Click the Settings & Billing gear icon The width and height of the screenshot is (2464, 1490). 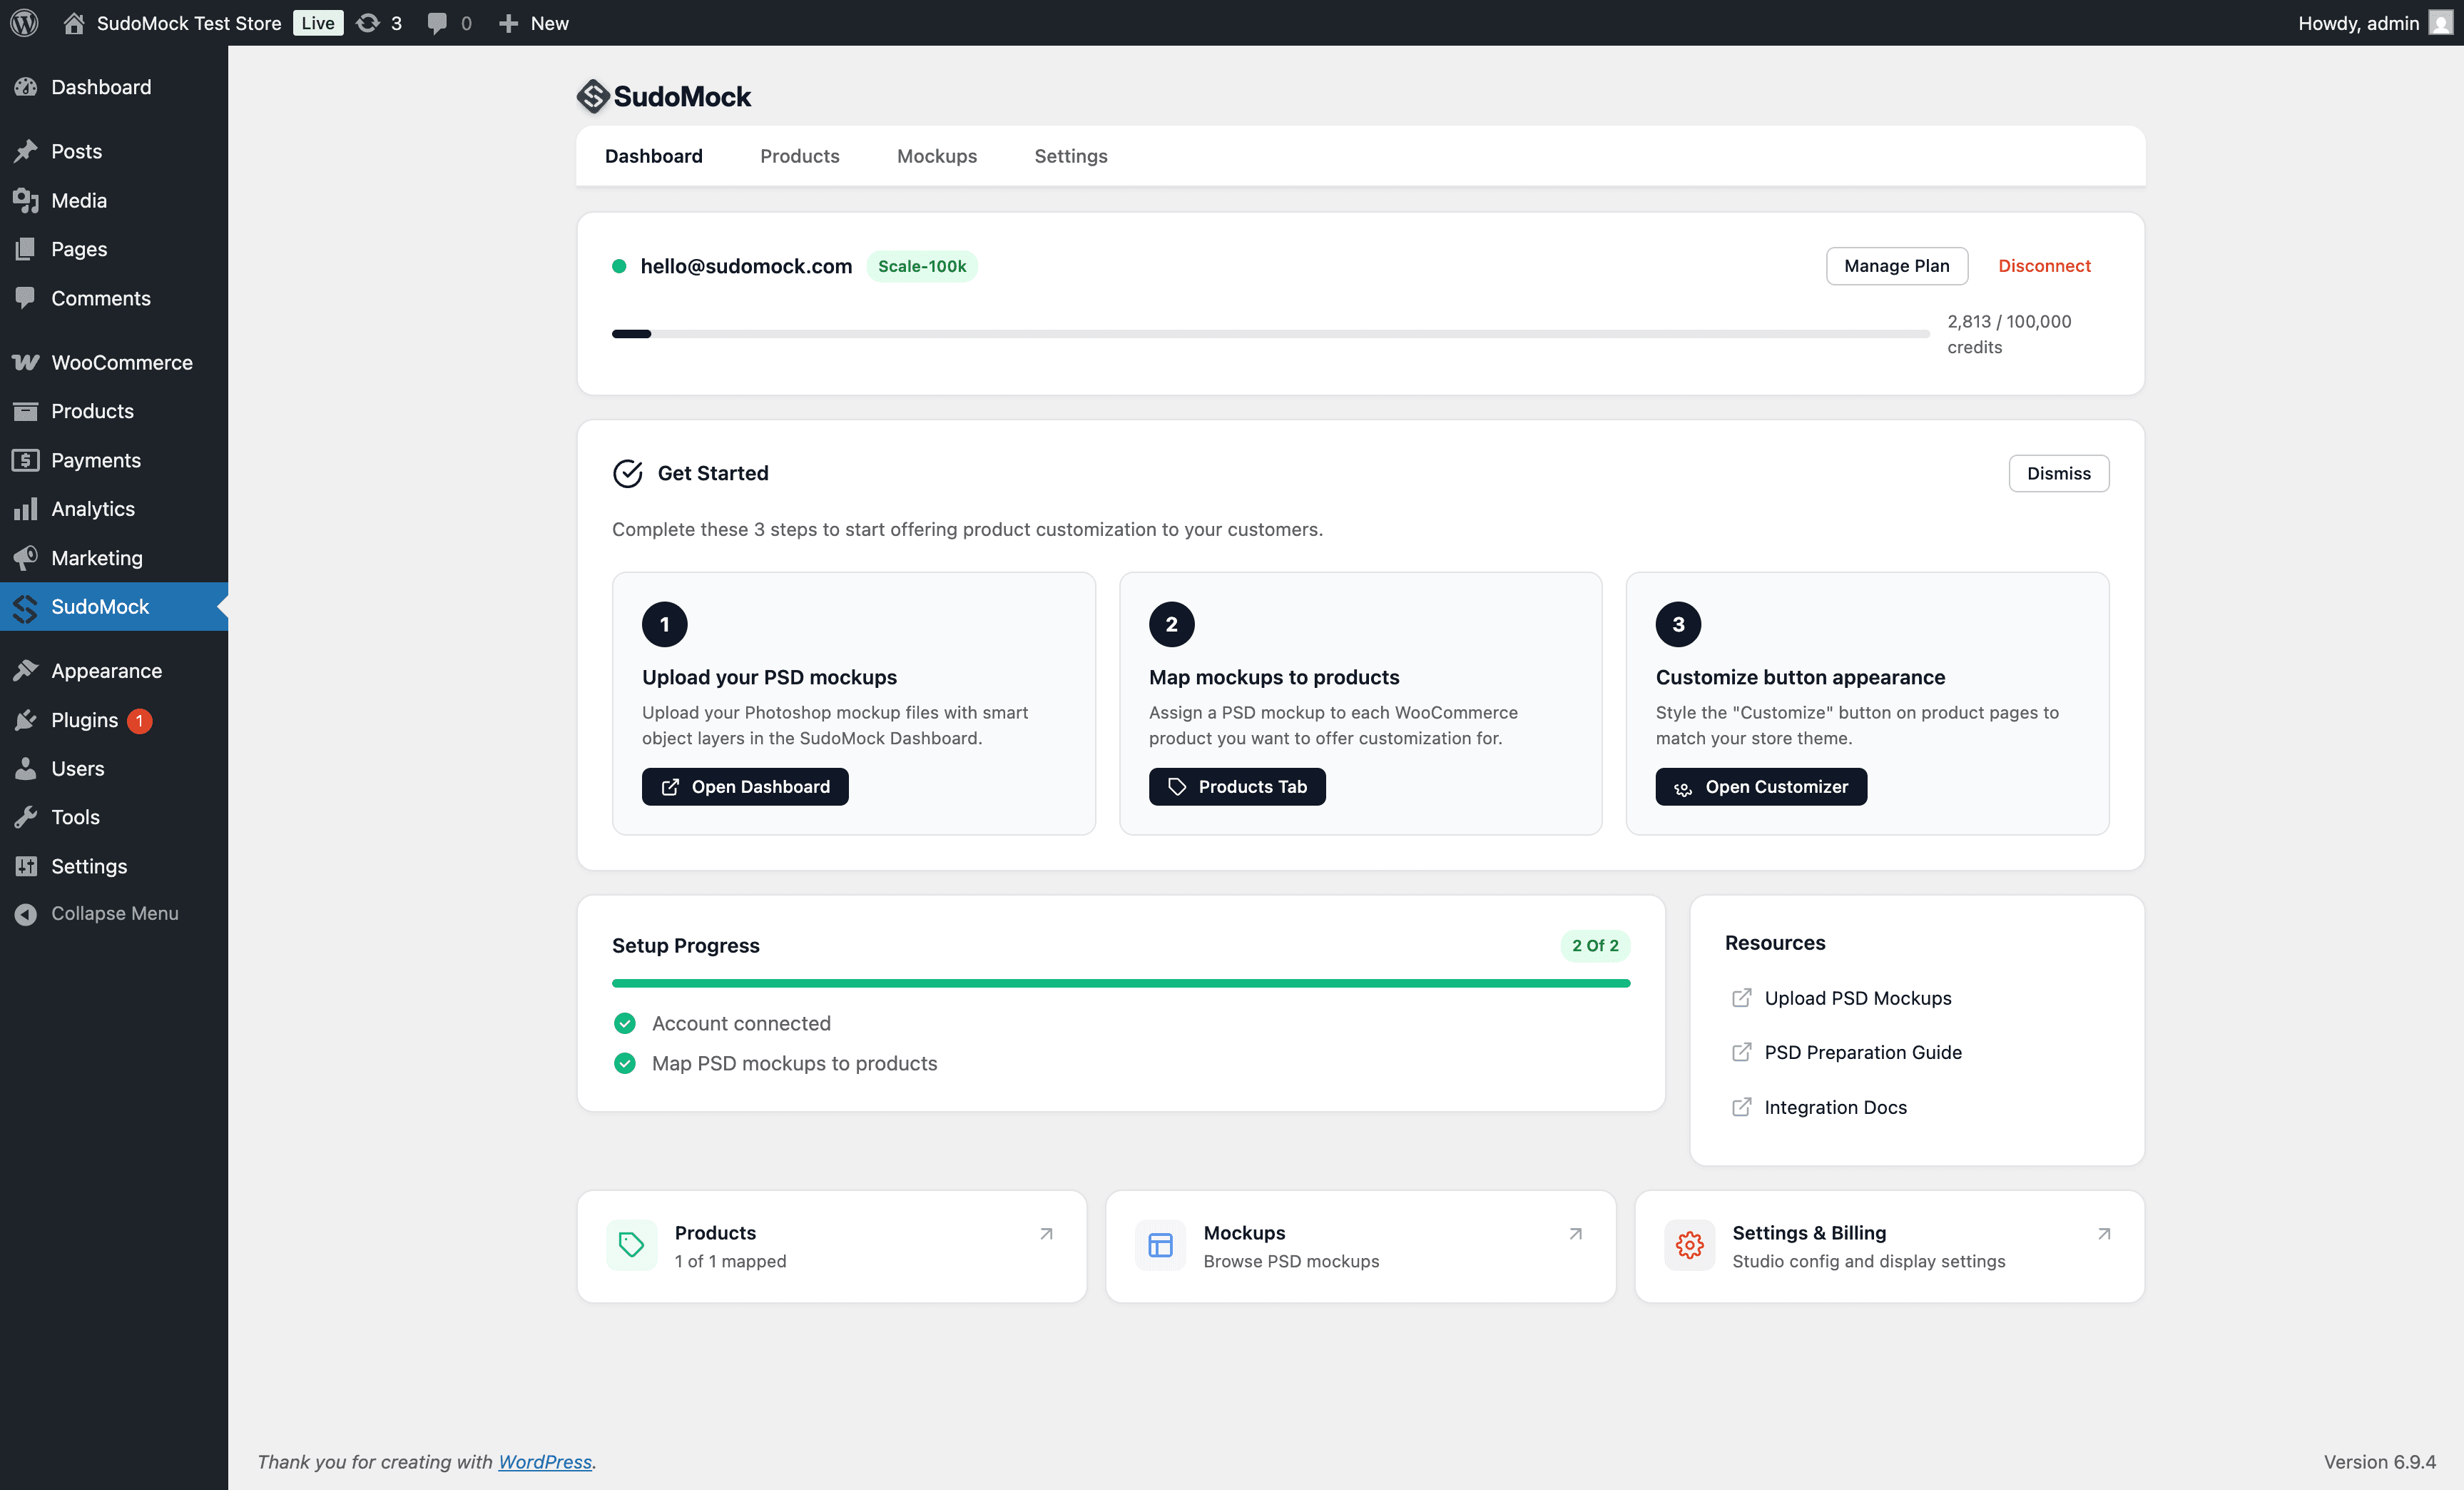tap(1688, 1245)
